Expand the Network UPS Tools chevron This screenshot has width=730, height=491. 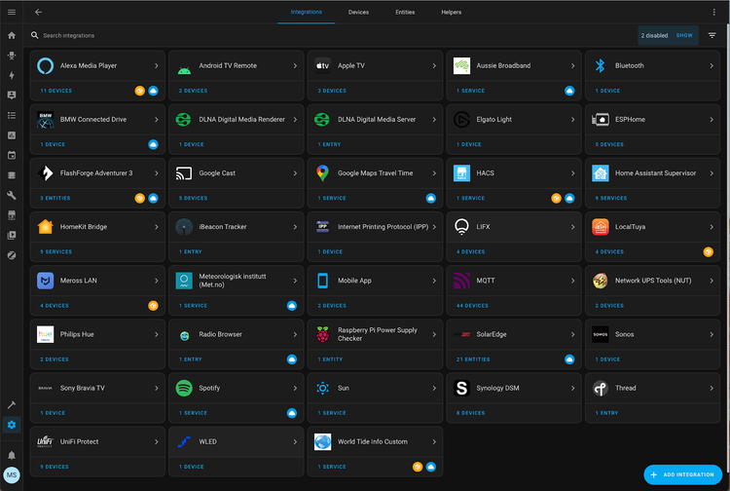[712, 281]
